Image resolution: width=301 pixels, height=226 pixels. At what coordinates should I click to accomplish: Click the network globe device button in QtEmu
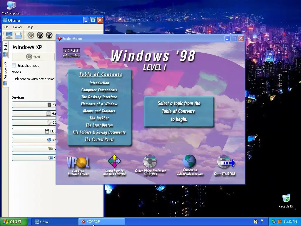point(34,140)
